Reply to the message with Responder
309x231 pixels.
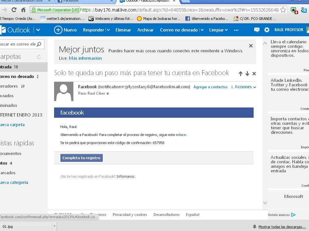tap(93, 30)
